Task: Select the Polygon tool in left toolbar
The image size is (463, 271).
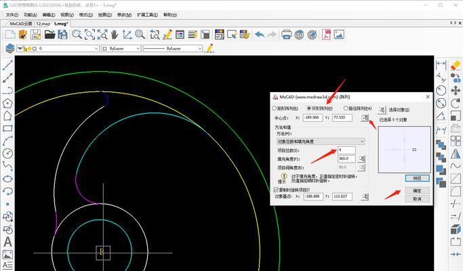Action: tap(7, 104)
